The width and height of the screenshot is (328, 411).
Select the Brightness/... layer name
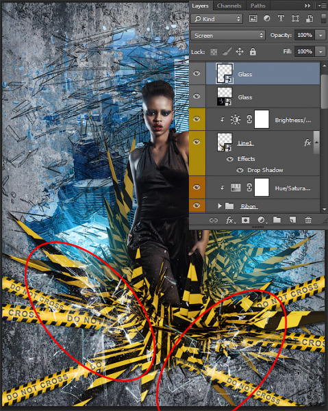(293, 120)
